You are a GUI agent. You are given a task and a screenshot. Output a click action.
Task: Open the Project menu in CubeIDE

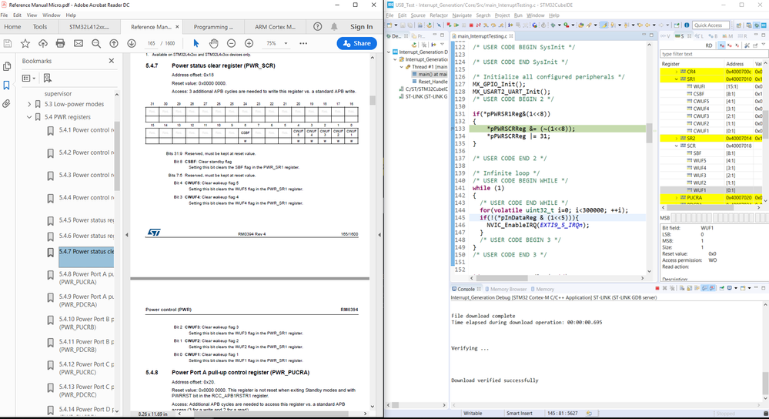[502, 15]
